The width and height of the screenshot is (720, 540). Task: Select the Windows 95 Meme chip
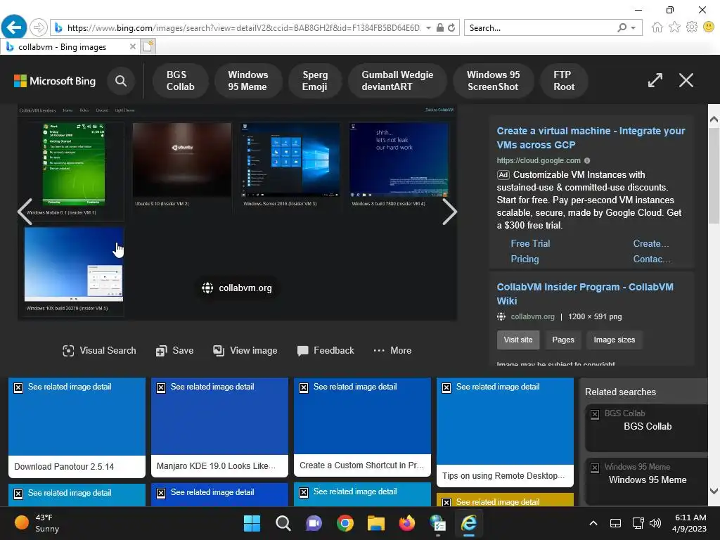point(247,81)
